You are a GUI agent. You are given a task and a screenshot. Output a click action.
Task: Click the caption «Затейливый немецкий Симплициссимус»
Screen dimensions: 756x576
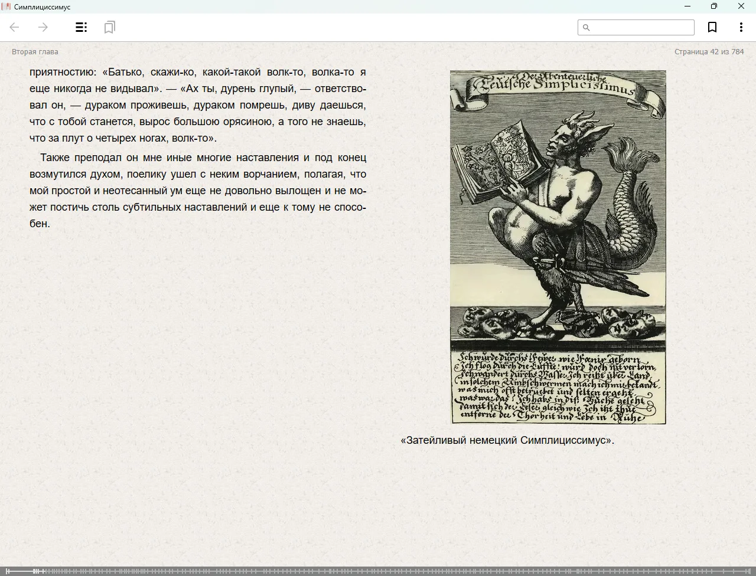tap(507, 440)
